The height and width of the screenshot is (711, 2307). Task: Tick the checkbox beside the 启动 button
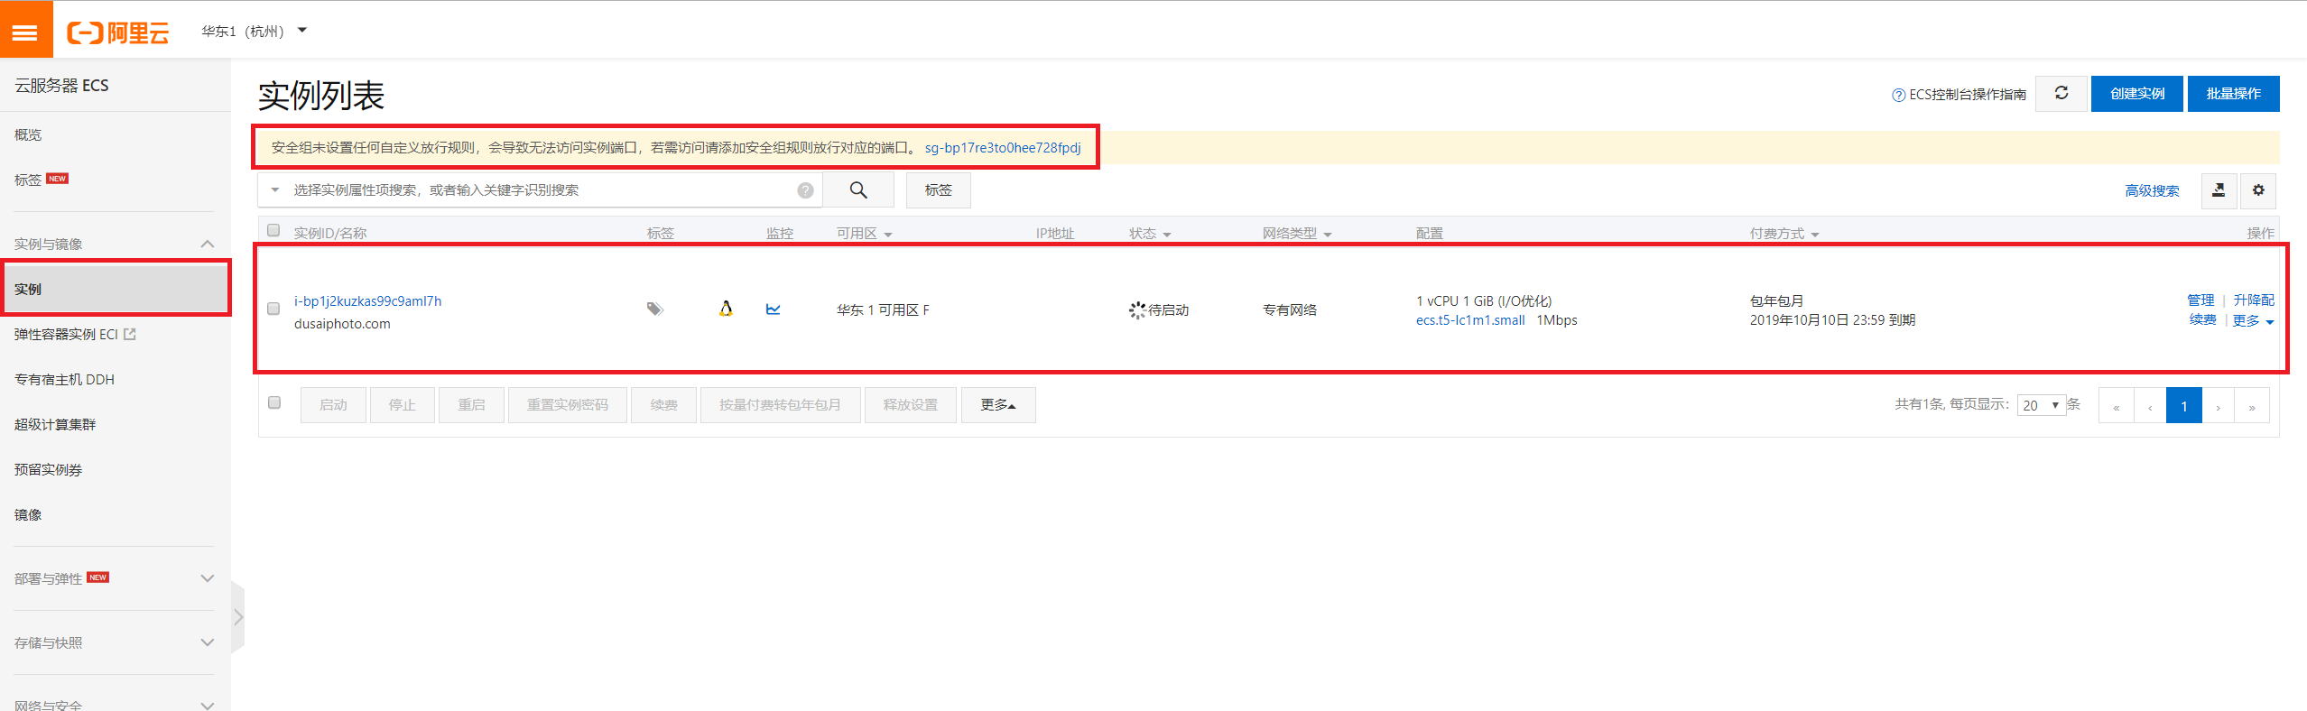(x=274, y=403)
